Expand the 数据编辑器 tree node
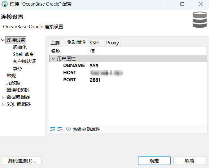This screenshot has height=168, width=209. tap(3, 97)
